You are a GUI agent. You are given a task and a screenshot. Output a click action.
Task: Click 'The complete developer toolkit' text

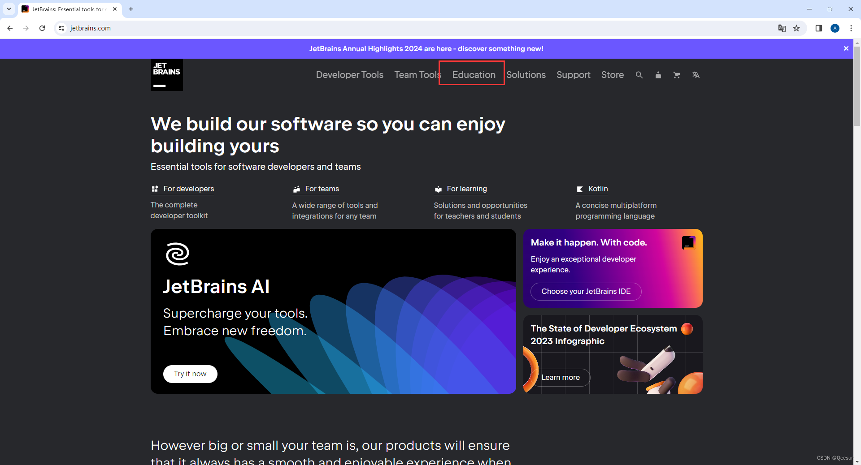(x=179, y=210)
